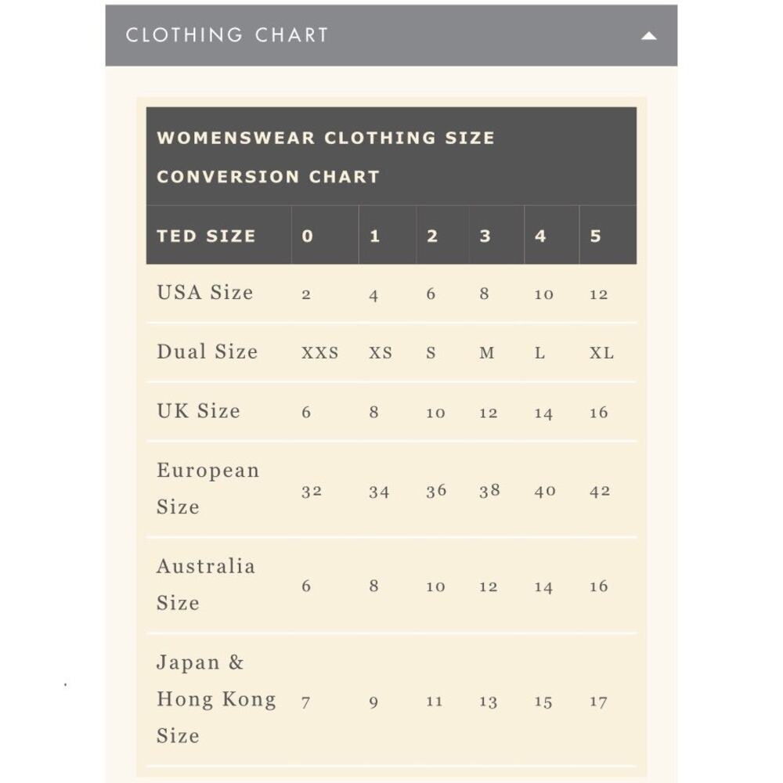783x783 pixels.
Task: Click the Womenswear Clothing Size Conversion Chart title
Action: pos(326,157)
